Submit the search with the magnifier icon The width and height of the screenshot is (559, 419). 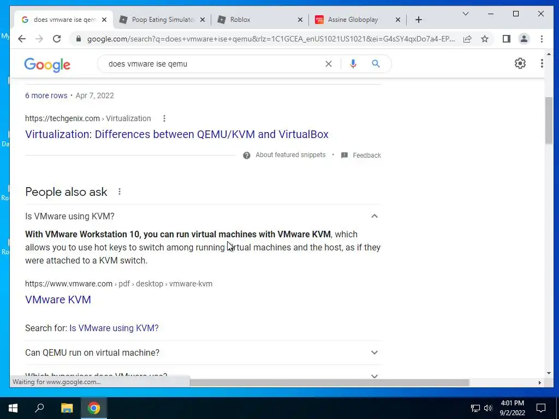tap(376, 64)
